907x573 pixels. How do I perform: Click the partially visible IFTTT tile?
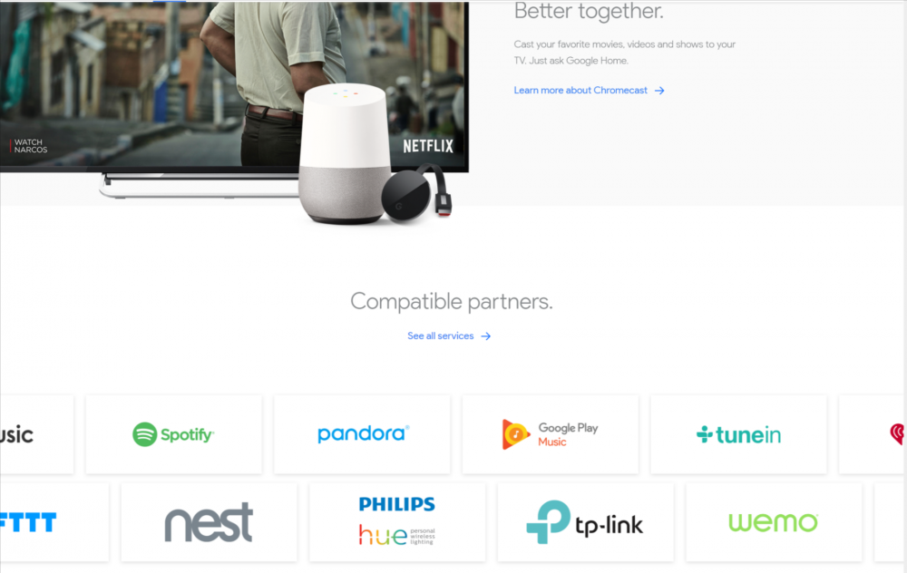click(54, 522)
